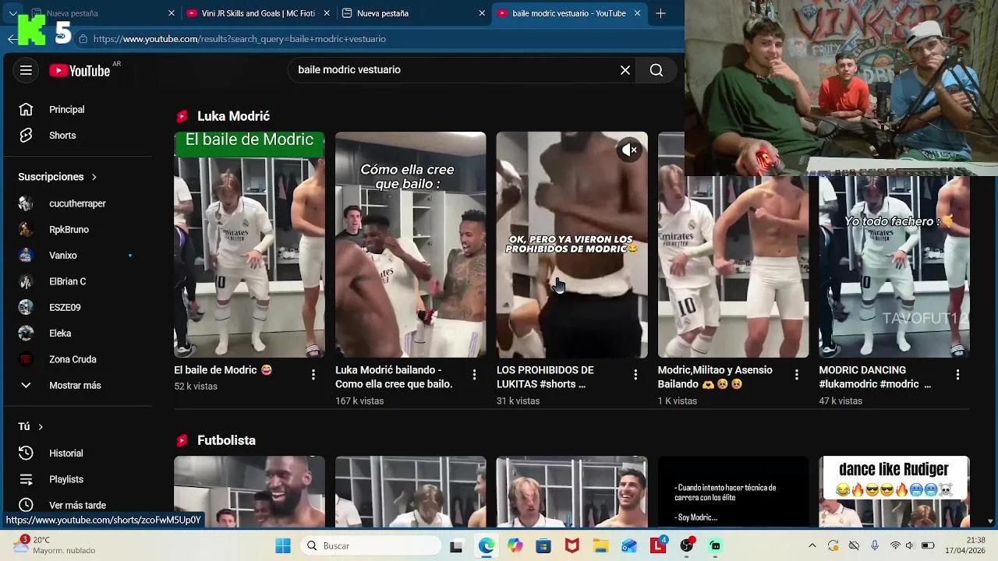This screenshot has width=998, height=561.
Task: Click the Windows taskbar Buscar box
Action: (370, 546)
